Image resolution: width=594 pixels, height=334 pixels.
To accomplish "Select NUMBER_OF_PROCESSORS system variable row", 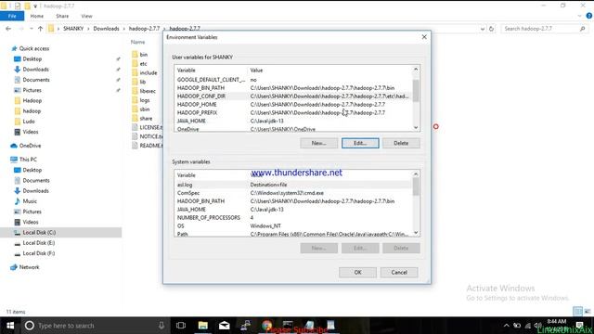I will 293,218.
